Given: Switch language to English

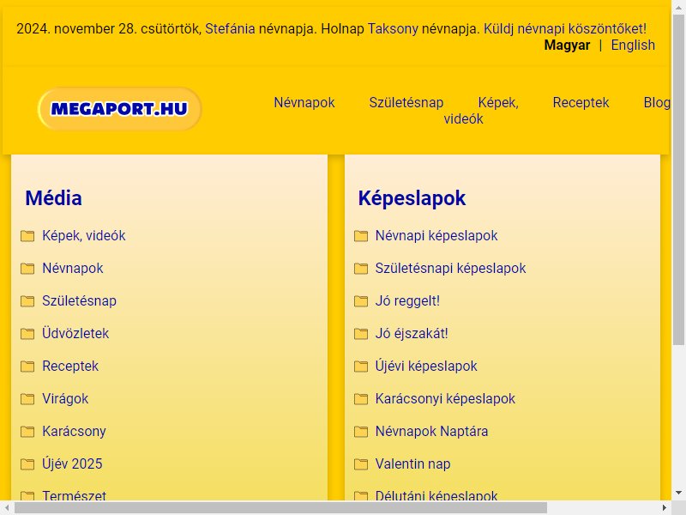Looking at the screenshot, I should pyautogui.click(x=633, y=45).
